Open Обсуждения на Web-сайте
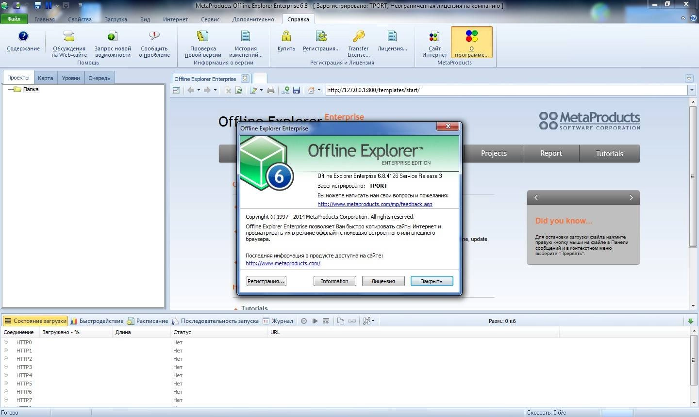699x417 pixels. 69,43
